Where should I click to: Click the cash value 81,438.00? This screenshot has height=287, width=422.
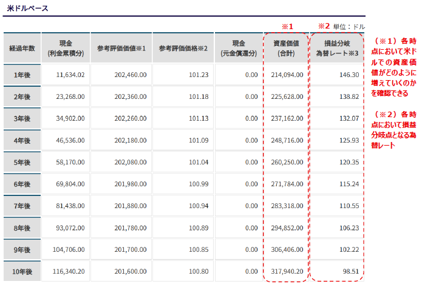pyautogui.click(x=70, y=206)
